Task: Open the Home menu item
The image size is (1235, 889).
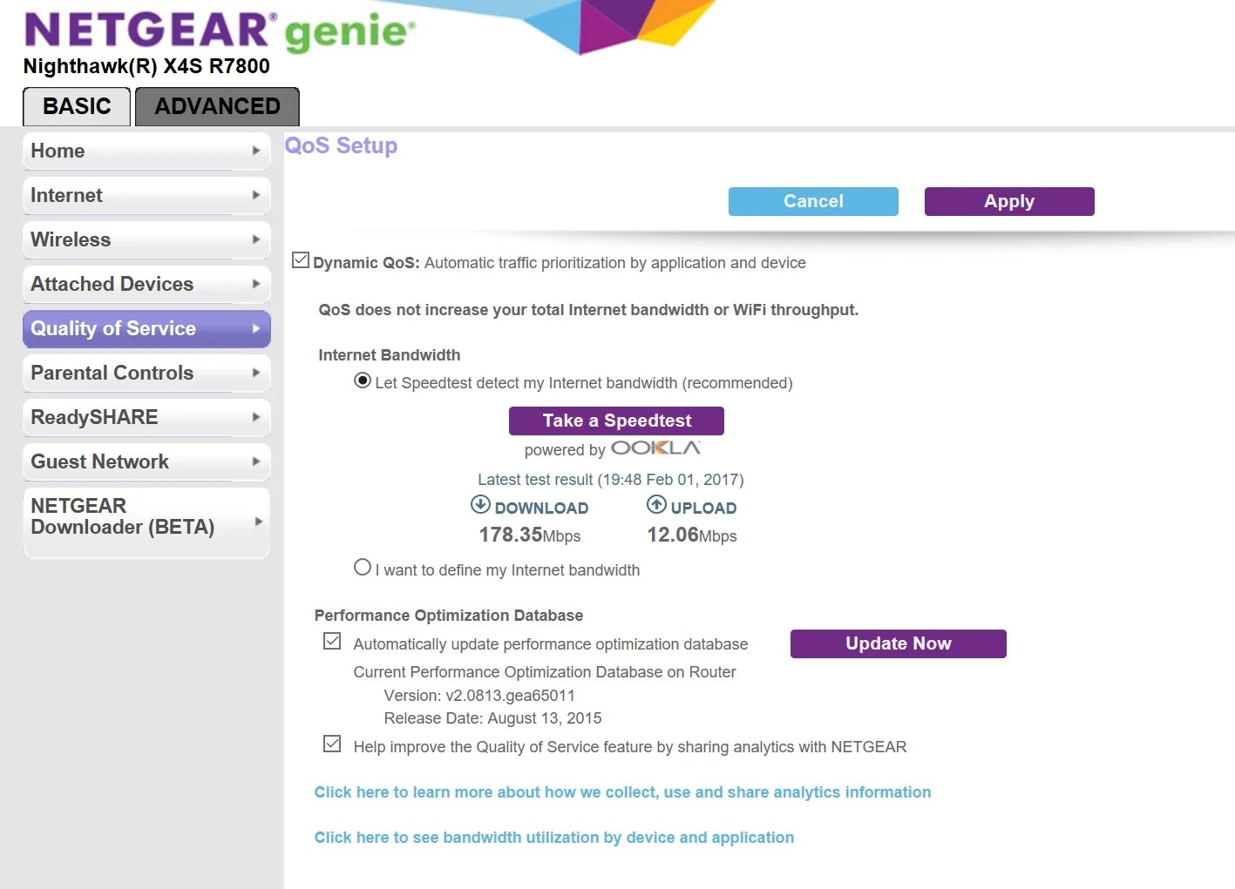Action: [x=146, y=151]
